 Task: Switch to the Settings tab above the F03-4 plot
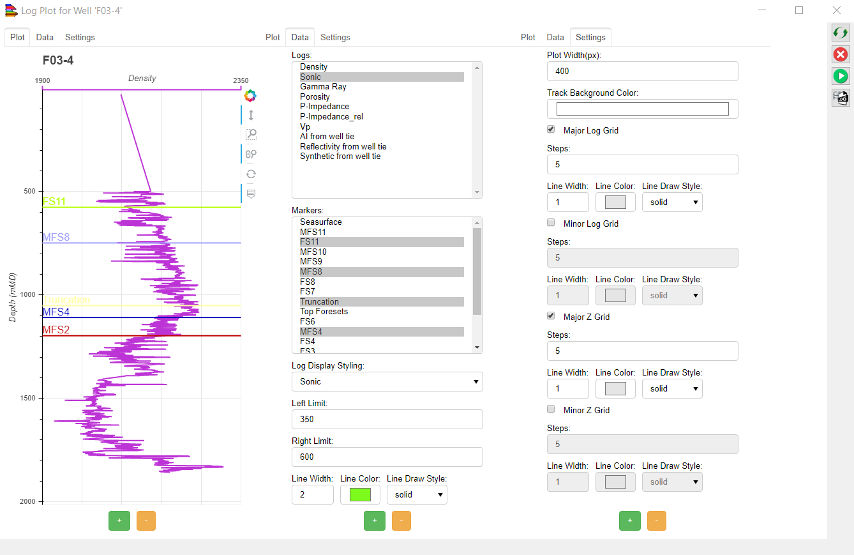[80, 38]
